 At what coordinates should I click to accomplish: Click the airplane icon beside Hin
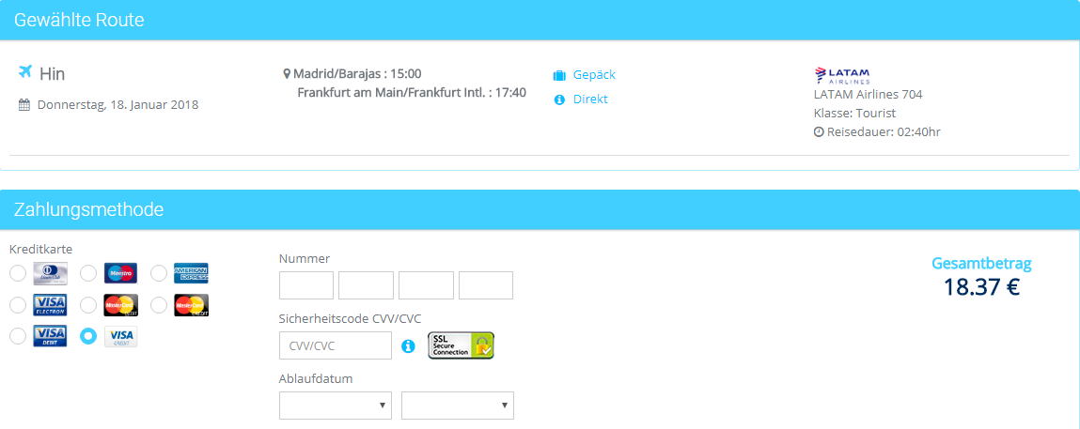coord(24,71)
